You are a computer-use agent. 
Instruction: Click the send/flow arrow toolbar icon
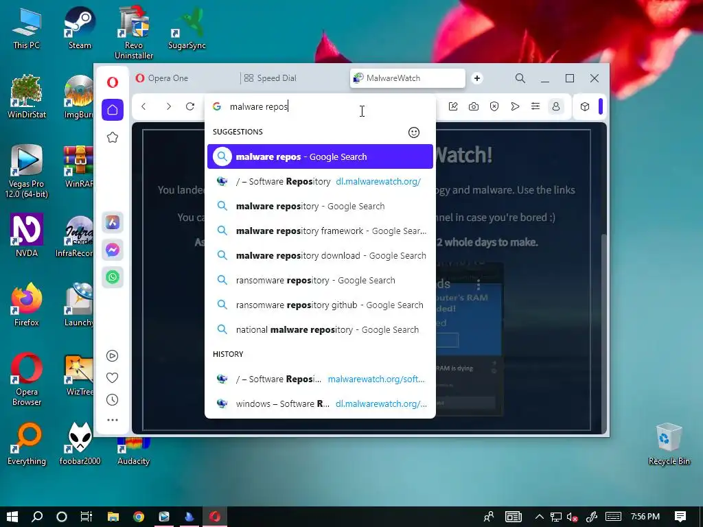[515, 106]
